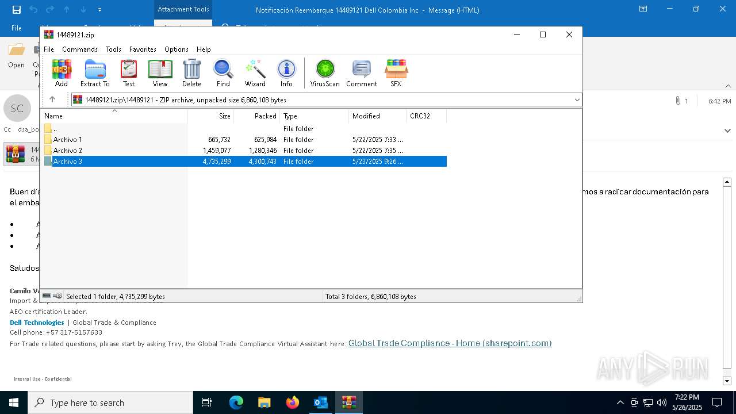Open the Outlook message File tab
This screenshot has height=414, width=736.
click(x=17, y=28)
